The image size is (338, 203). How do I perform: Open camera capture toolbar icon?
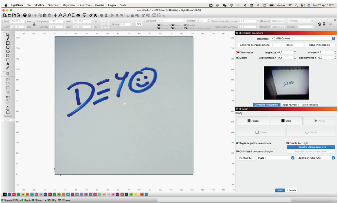point(78,15)
